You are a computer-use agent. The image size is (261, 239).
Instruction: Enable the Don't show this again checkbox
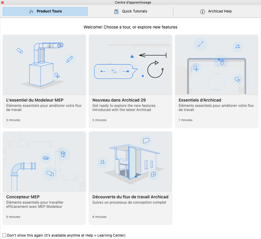4,235
